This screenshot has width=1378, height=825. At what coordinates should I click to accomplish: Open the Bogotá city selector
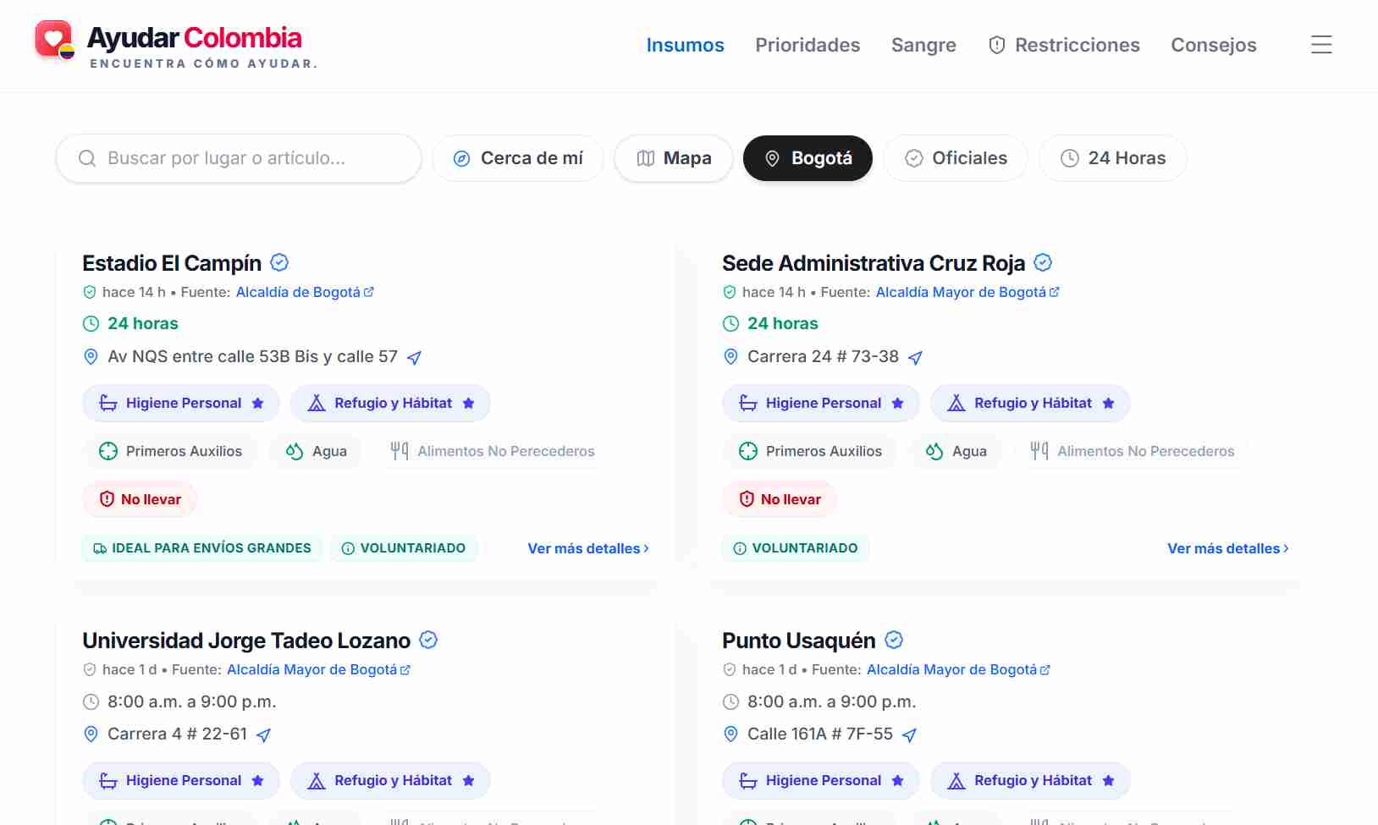(x=808, y=158)
